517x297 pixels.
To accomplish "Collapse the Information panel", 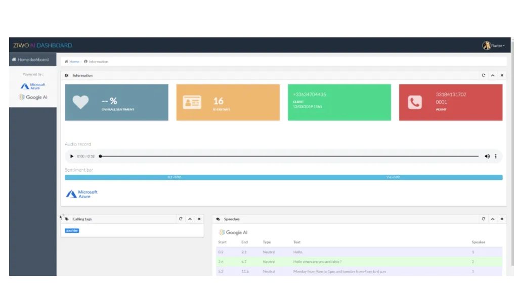I will (493, 75).
